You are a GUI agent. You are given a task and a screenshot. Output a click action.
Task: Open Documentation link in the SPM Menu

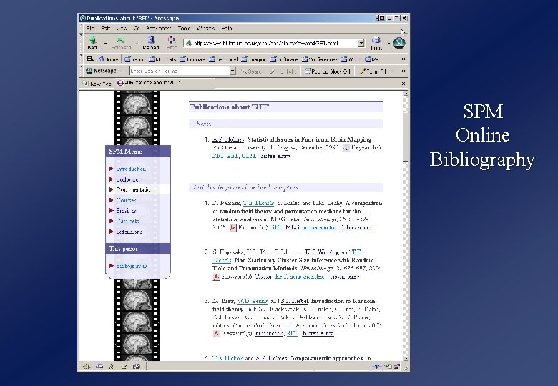(134, 190)
